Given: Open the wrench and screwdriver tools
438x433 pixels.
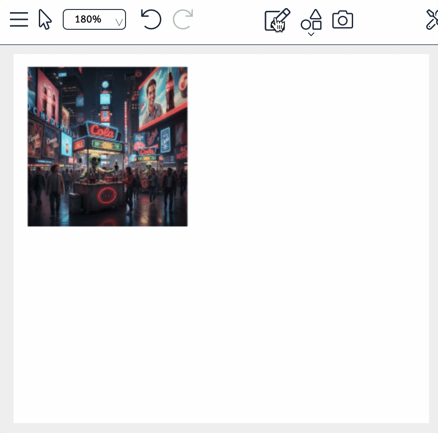Looking at the screenshot, I should [432, 19].
